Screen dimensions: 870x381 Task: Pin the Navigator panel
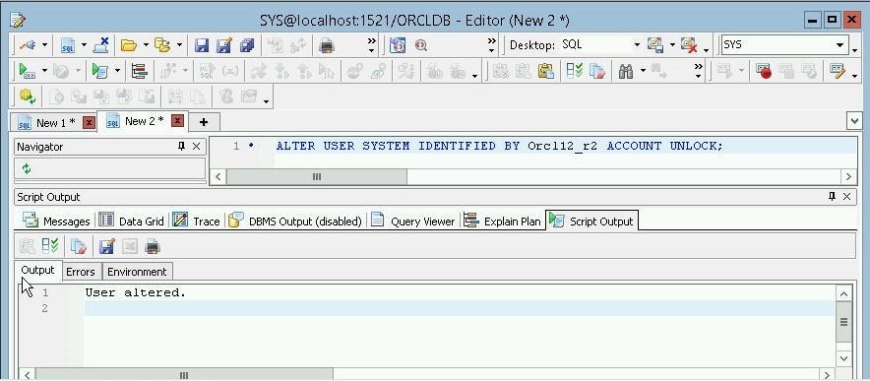181,147
